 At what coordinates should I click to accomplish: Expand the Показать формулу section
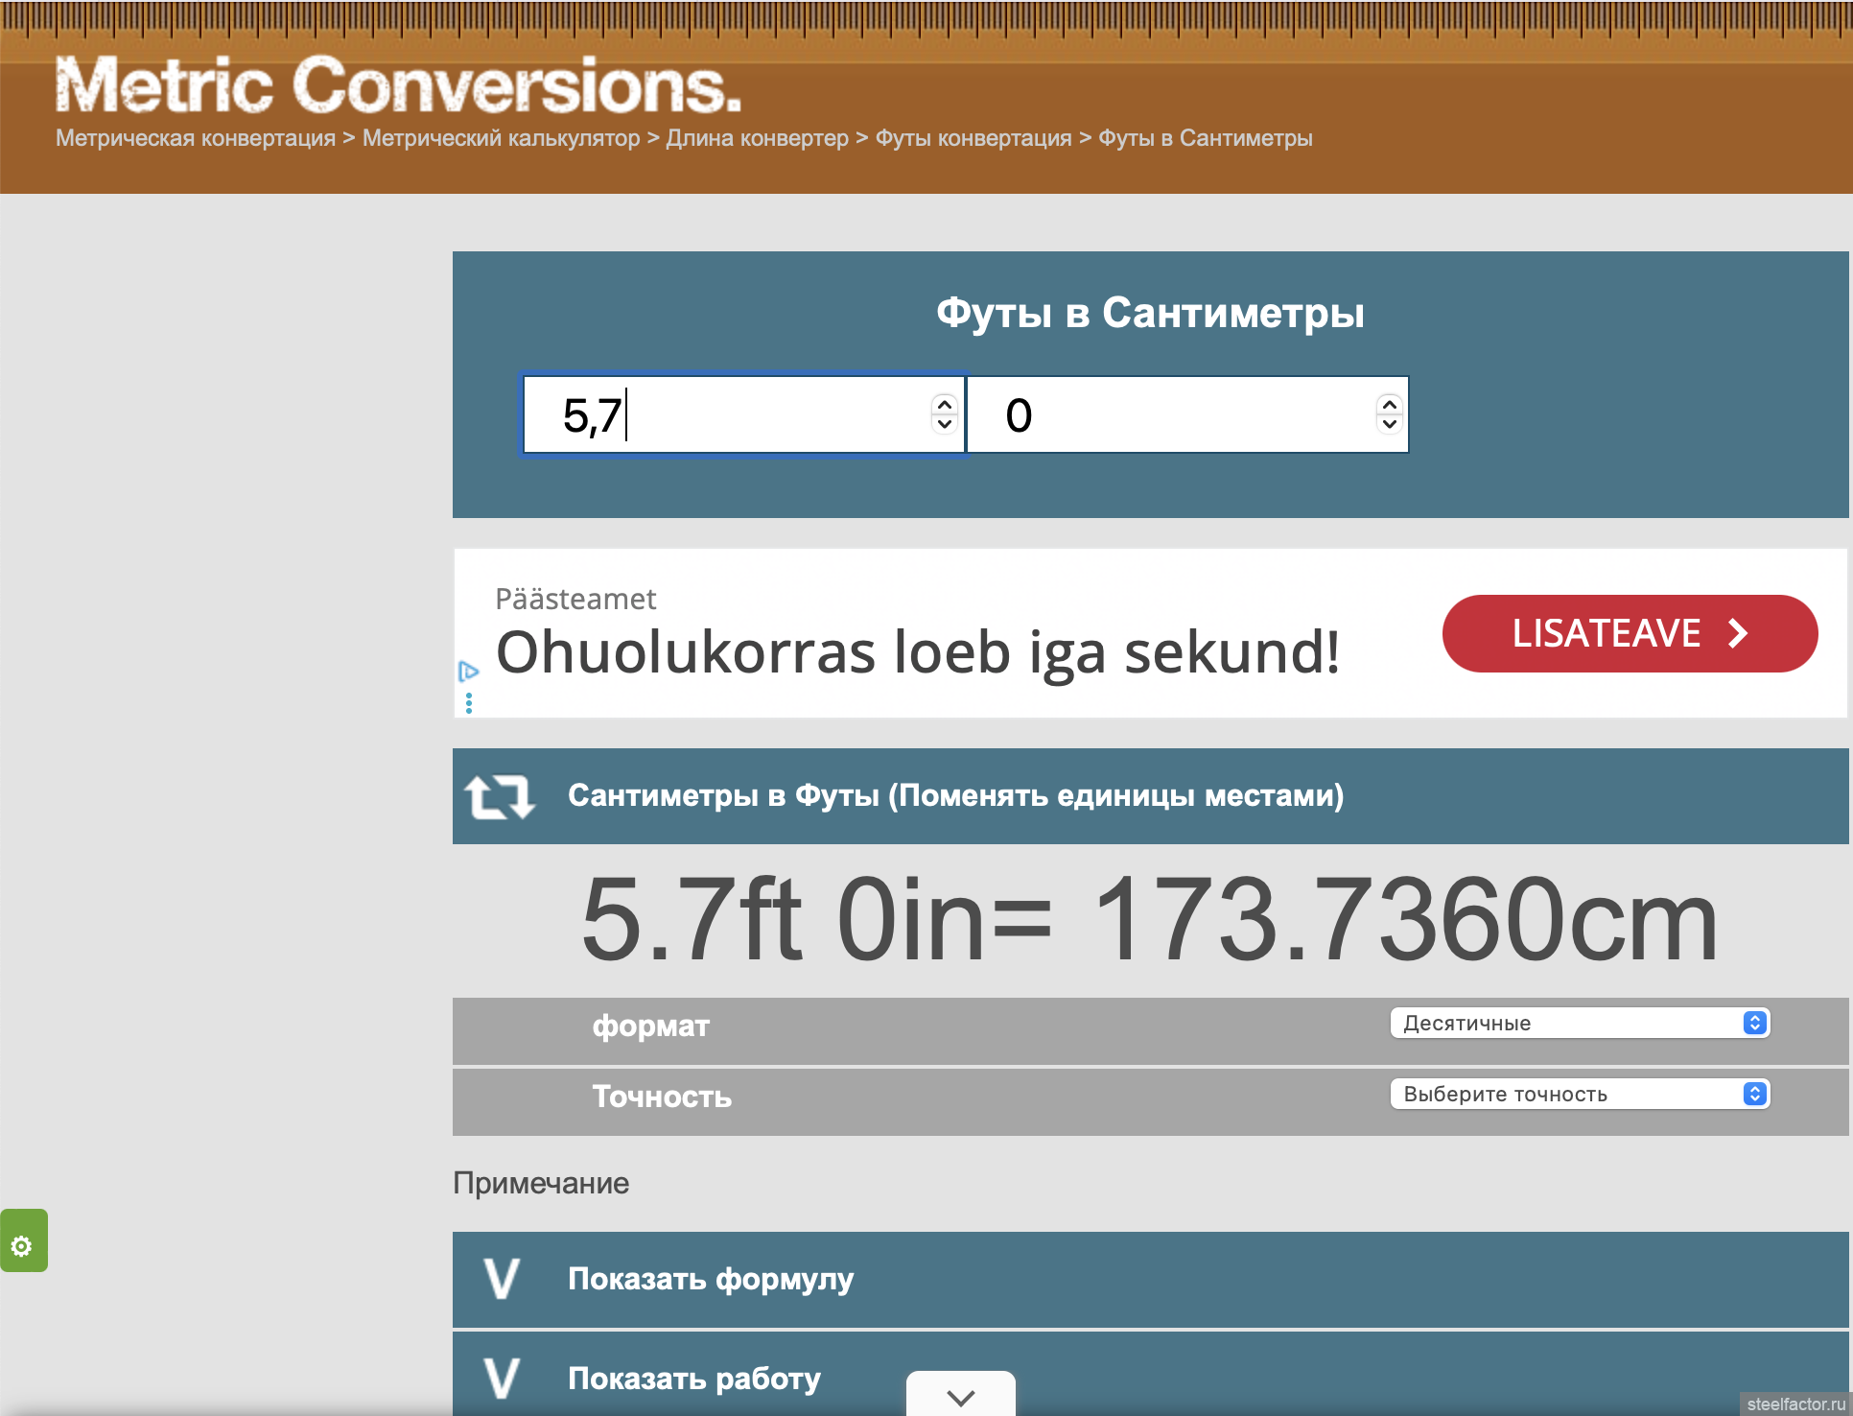point(710,1280)
